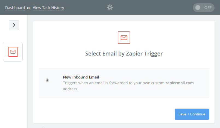This screenshot has height=128, width=220.
Task: Open View Task History
Action: (48, 8)
